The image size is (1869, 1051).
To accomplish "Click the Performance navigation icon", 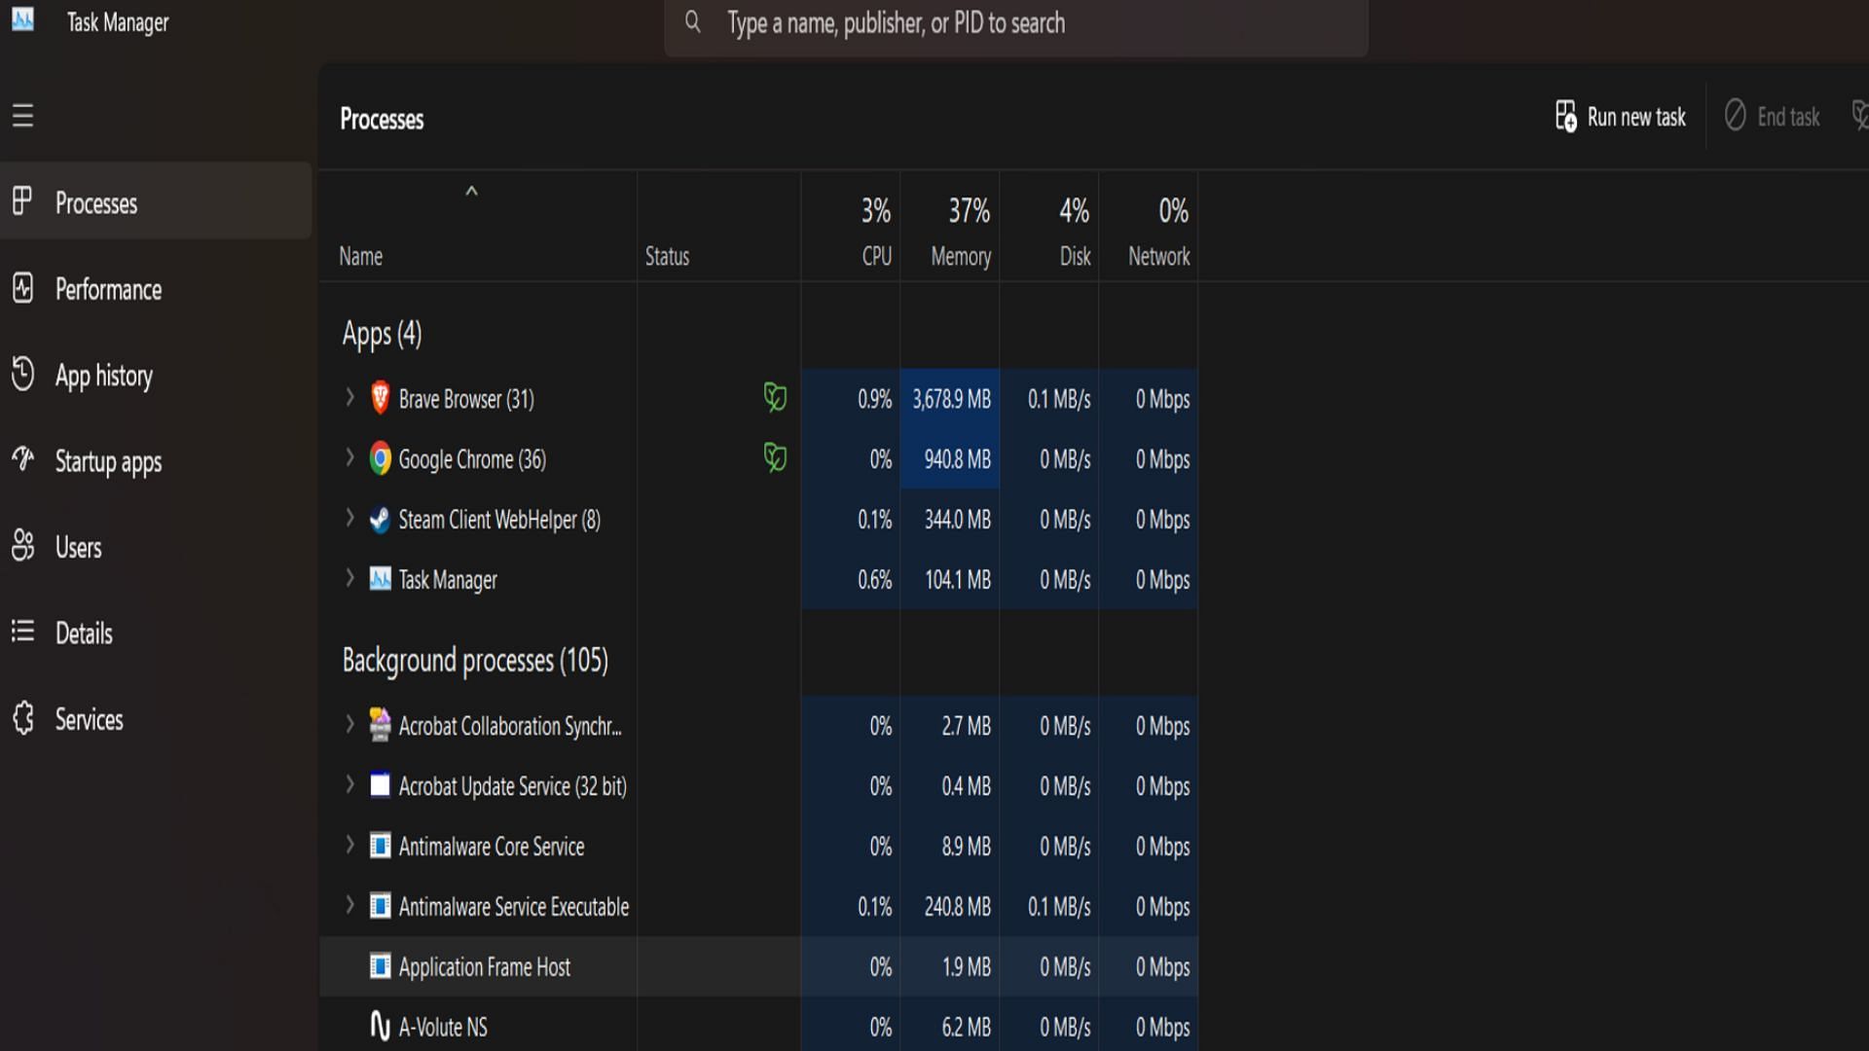I will pyautogui.click(x=23, y=289).
